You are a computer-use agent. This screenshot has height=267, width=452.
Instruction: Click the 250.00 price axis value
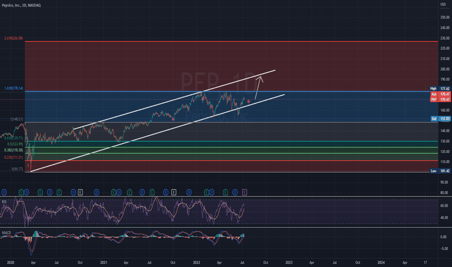[445, 17]
